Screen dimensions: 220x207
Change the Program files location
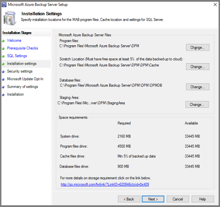pyautogui.click(x=197, y=48)
